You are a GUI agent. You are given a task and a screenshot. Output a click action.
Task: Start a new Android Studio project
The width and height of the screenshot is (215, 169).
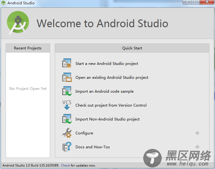pos(107,64)
